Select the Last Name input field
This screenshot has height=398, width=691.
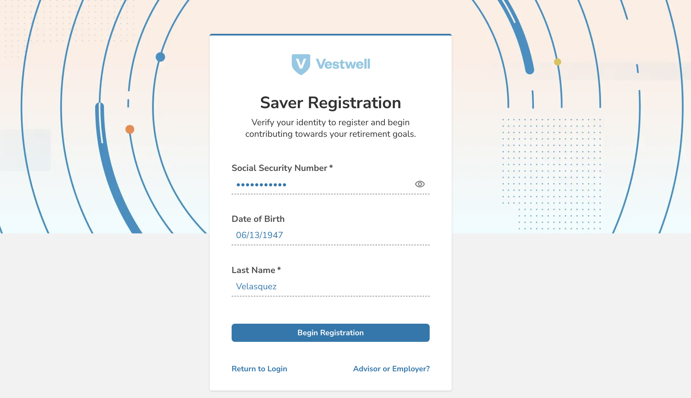coord(330,286)
